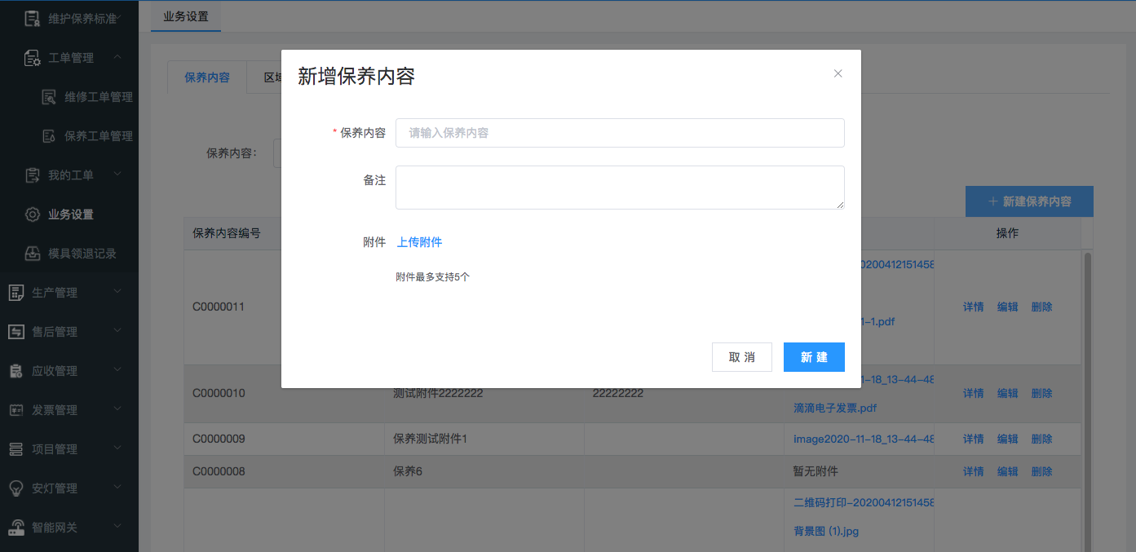The width and height of the screenshot is (1136, 552).
Task: Click the 模具领退记录 icon
Action: pyautogui.click(x=33, y=254)
